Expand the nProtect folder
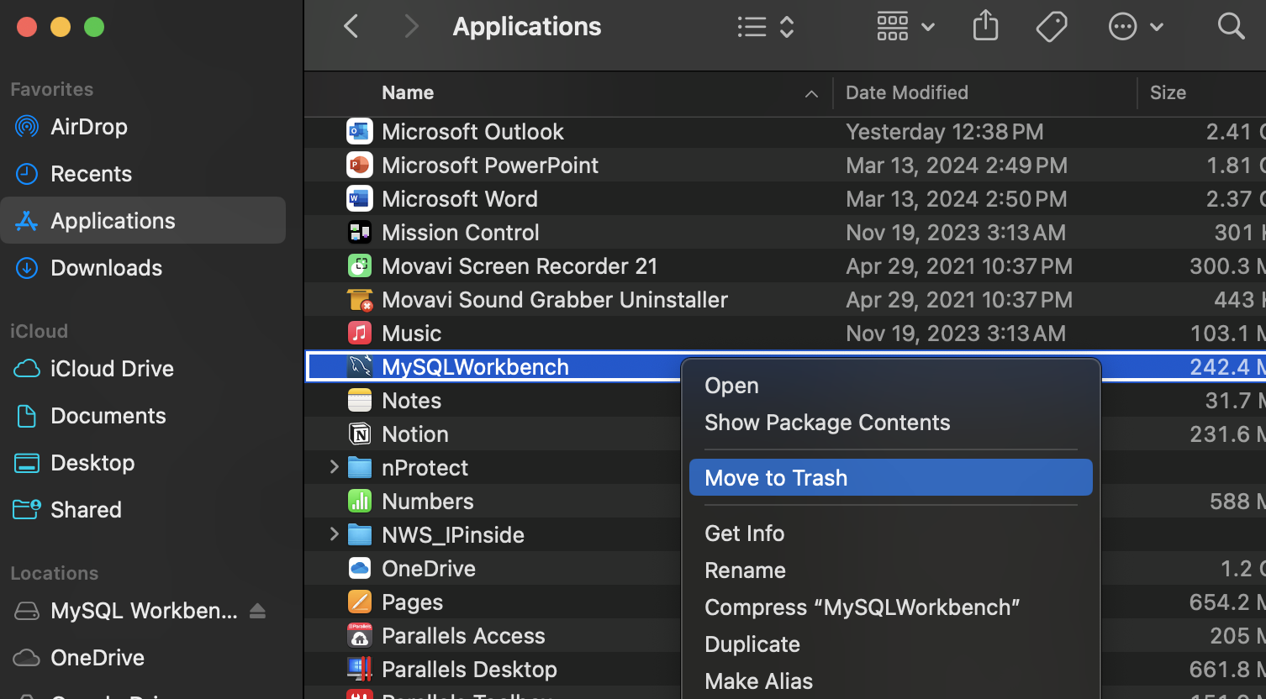This screenshot has height=699, width=1266. point(334,467)
